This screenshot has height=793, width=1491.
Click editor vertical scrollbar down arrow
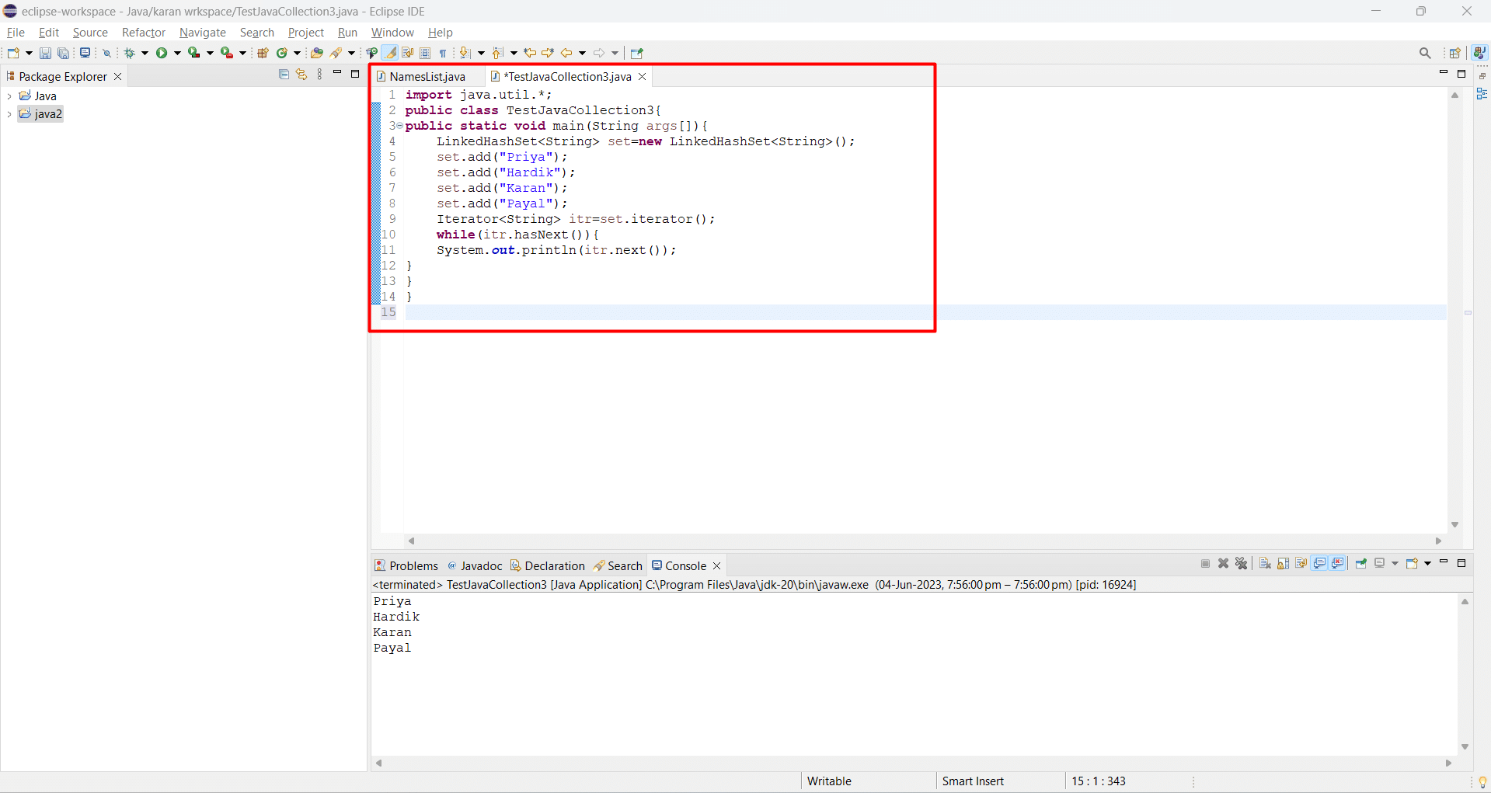click(1455, 525)
